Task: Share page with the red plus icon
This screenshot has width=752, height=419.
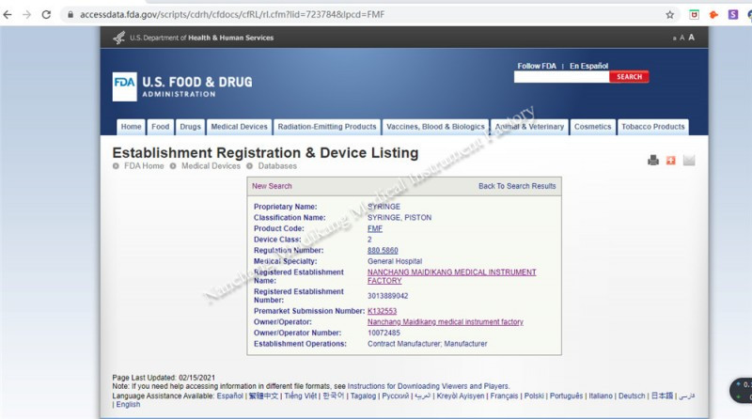Action: [671, 160]
